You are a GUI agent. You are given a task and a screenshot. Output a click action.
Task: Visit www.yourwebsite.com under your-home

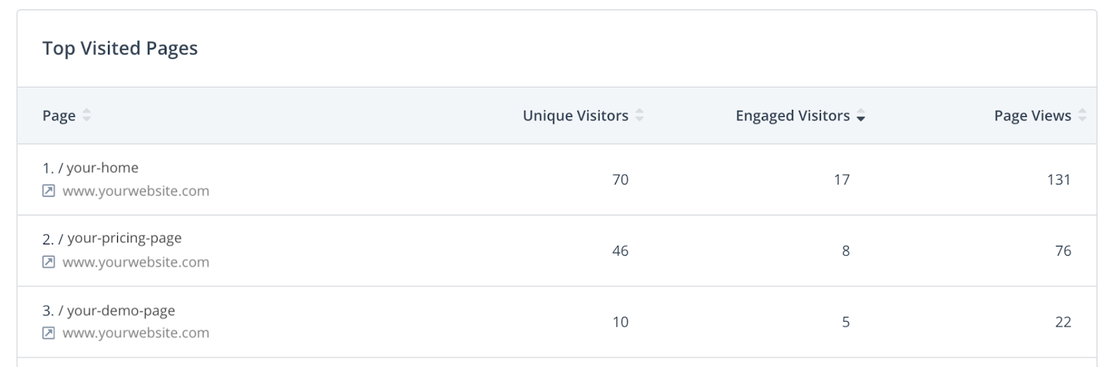click(136, 191)
